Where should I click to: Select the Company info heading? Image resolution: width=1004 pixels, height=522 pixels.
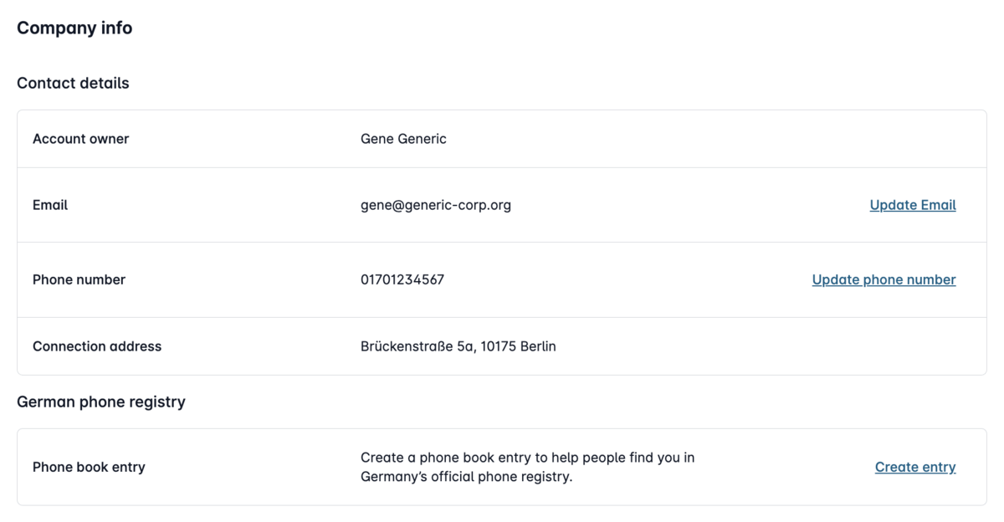(x=74, y=28)
